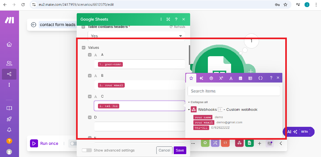Open purple Flow control tools icon
321x157 pixels.
215,143
